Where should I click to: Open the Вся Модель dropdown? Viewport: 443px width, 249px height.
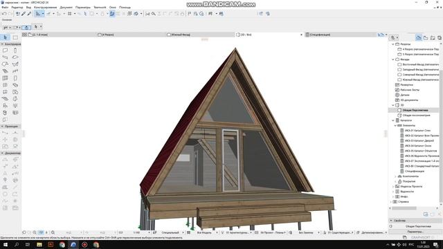(208, 232)
